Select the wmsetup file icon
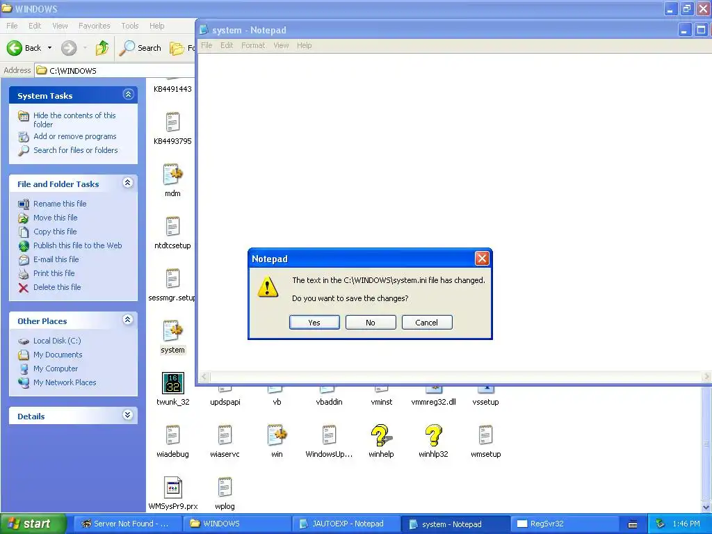This screenshot has height=534, width=712. pos(486,435)
